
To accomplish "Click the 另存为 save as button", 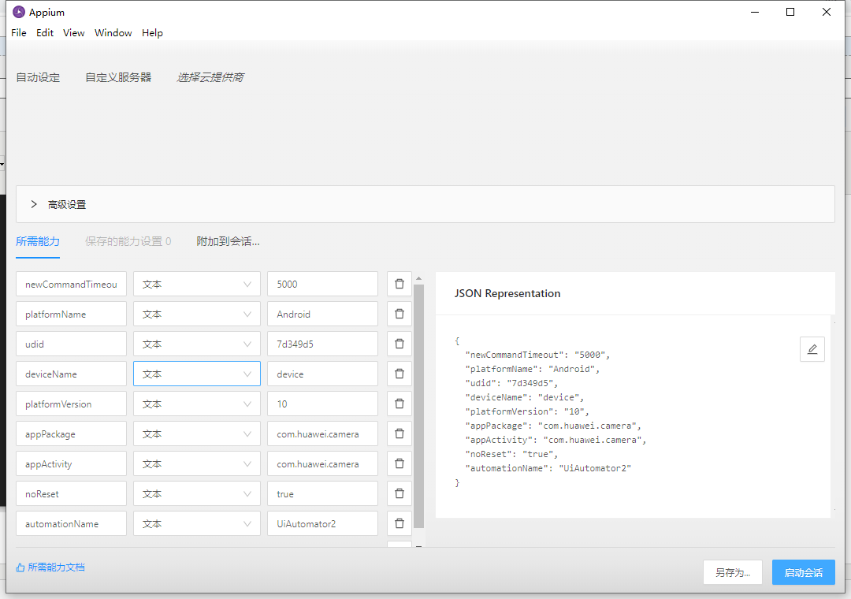I will 733,572.
